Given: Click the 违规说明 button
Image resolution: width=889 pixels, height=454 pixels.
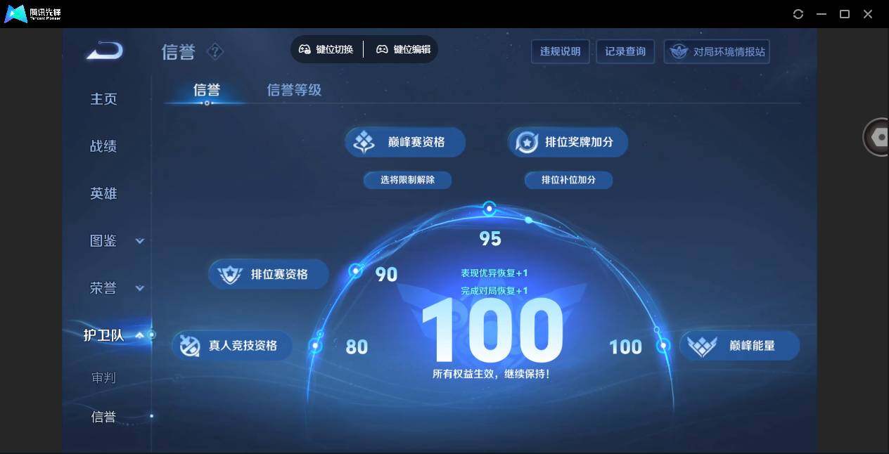Looking at the screenshot, I should pyautogui.click(x=560, y=51).
